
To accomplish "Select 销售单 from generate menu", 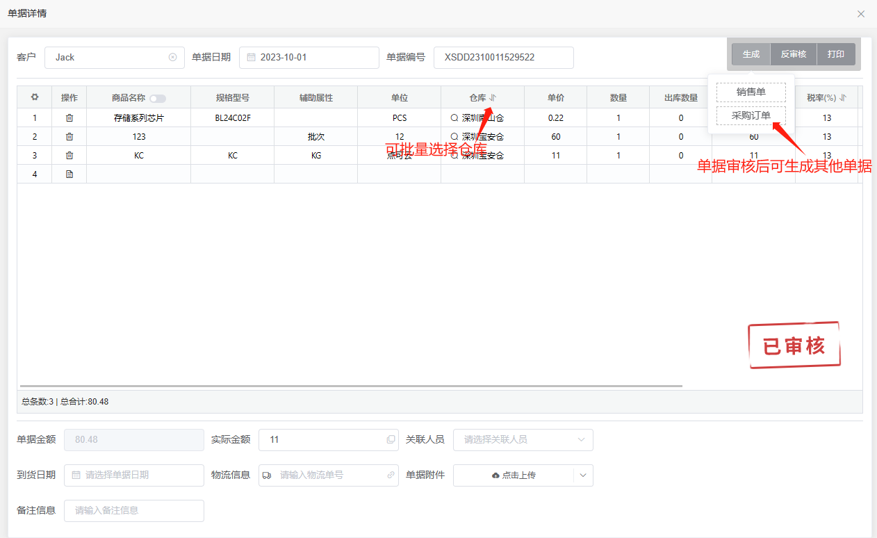I will [751, 92].
